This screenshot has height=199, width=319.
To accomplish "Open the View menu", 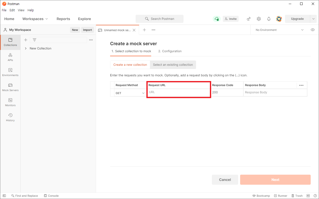I will coord(21,10).
